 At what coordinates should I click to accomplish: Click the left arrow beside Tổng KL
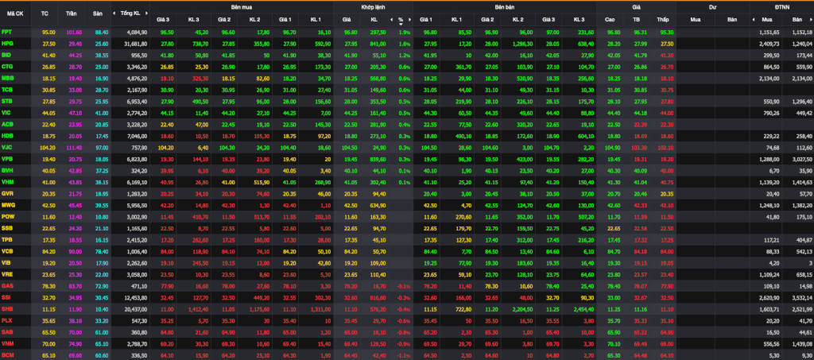coord(114,14)
